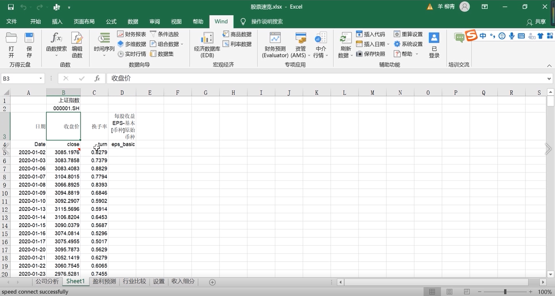Click the 共享 Share button
Screen dimensions: 555x296
click(536, 22)
